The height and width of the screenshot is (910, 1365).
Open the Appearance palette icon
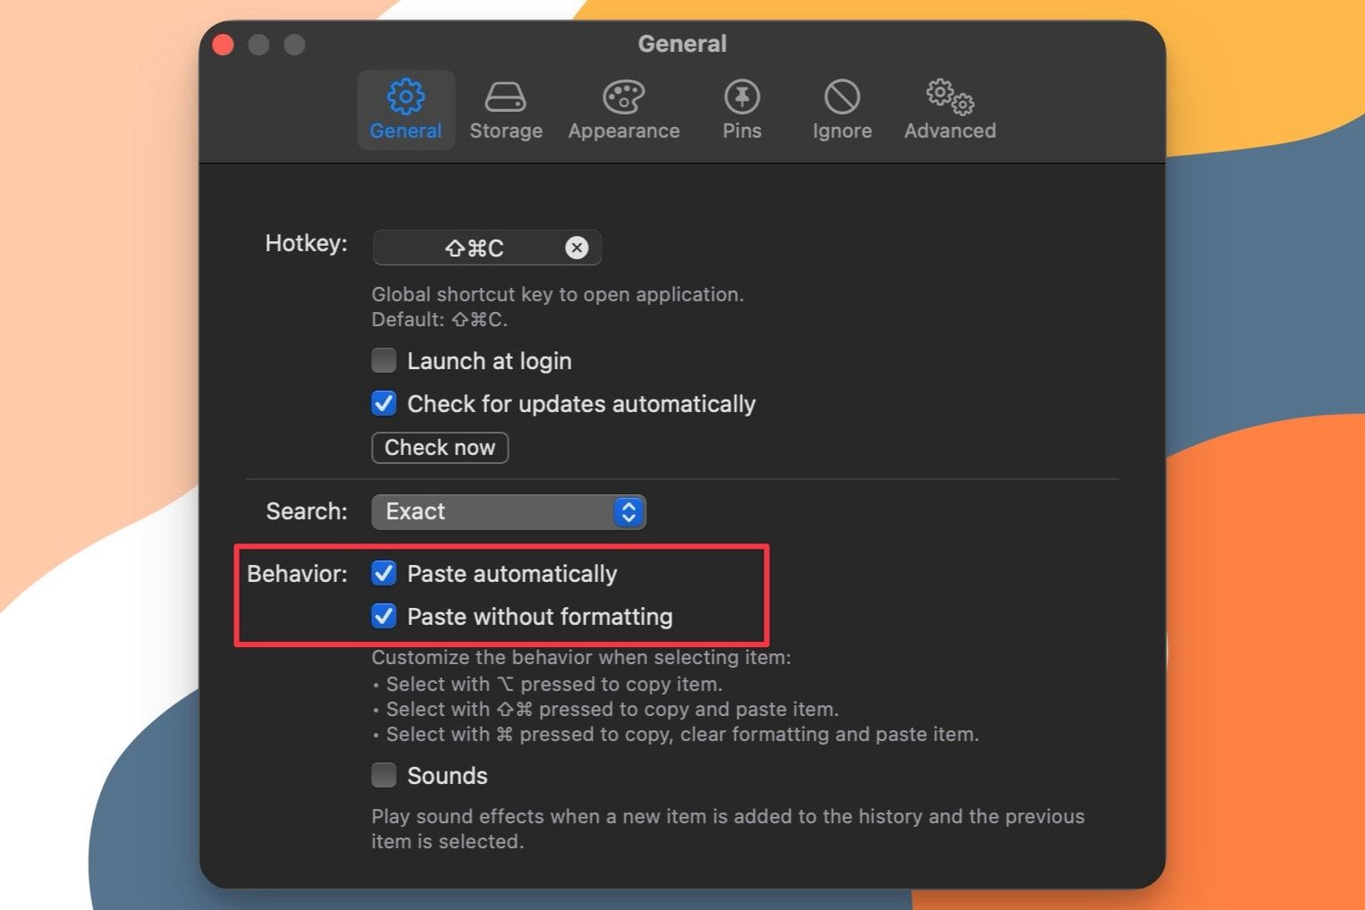click(623, 97)
